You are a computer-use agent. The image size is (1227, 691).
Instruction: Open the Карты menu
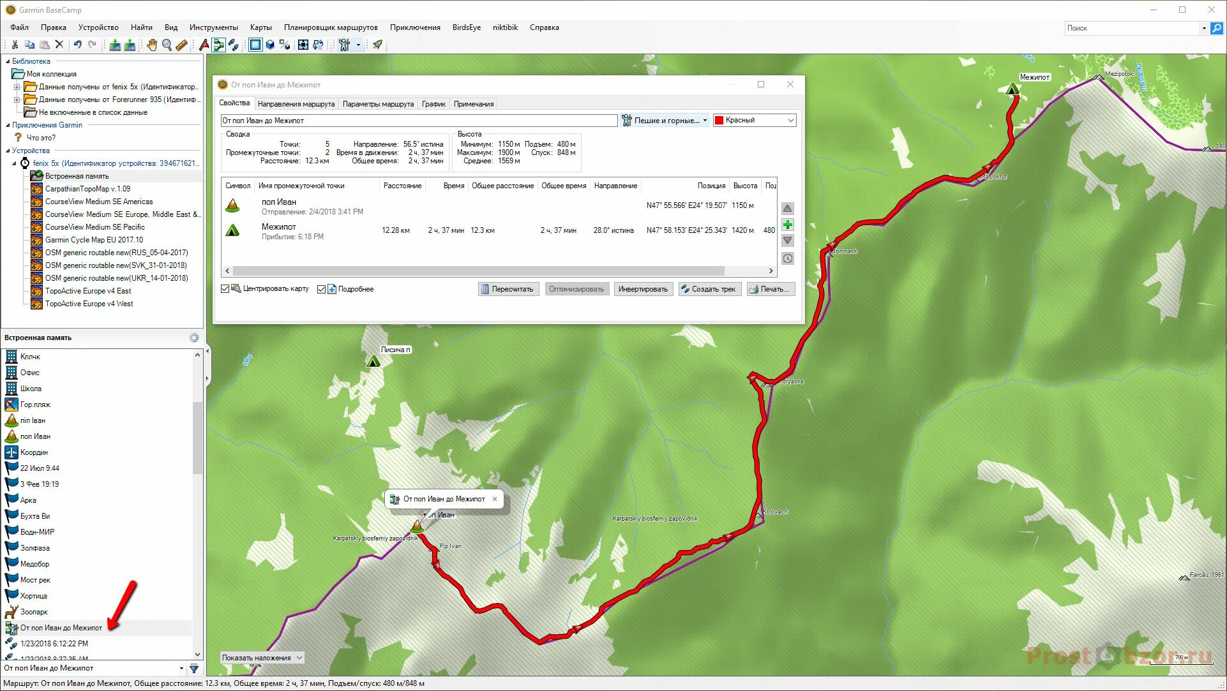coord(260,27)
